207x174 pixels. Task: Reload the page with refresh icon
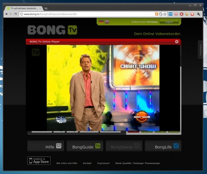(x=16, y=14)
